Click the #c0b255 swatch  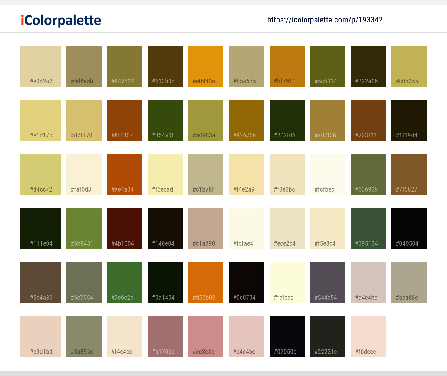tap(409, 66)
